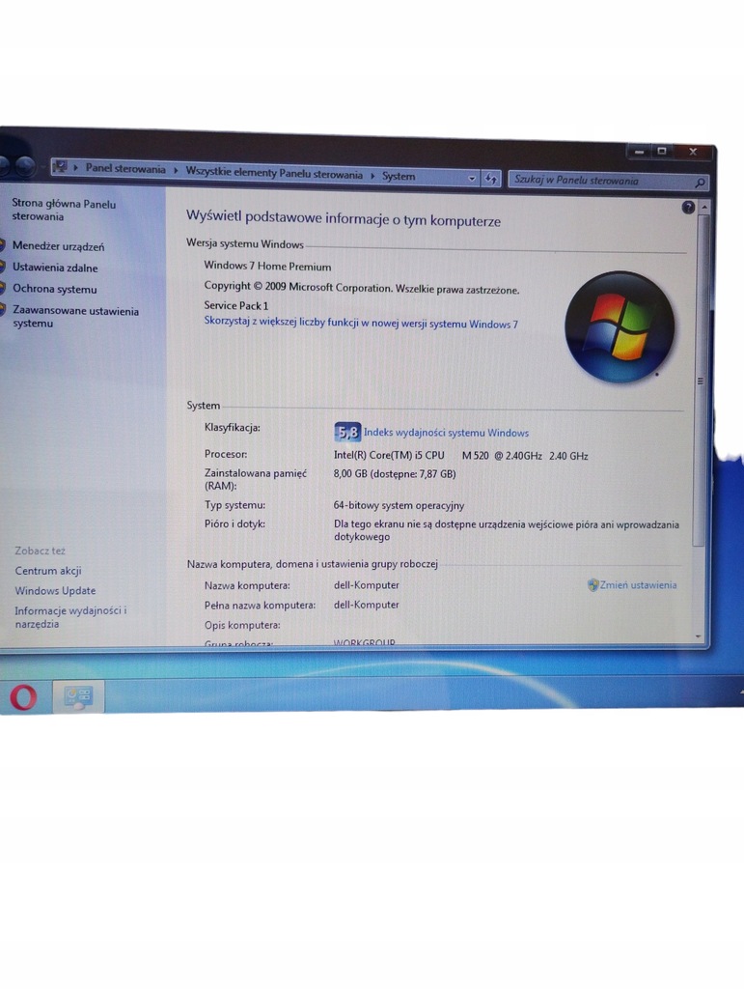The height and width of the screenshot is (989, 744).
Task: Click the Klasyfikacja: label
Action: pyautogui.click(x=233, y=428)
